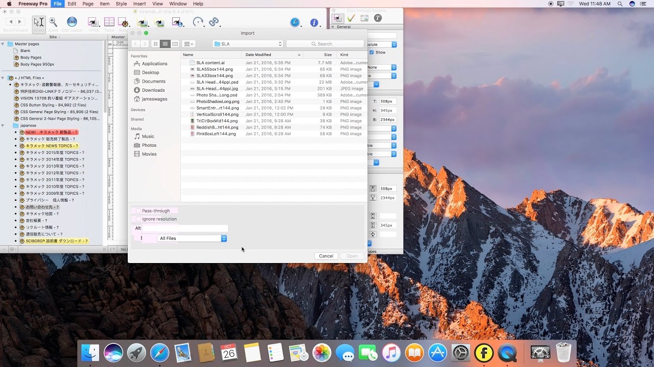Toggle the Show checkbox in inspector
Screen dimensions: 654x367
(372, 52)
